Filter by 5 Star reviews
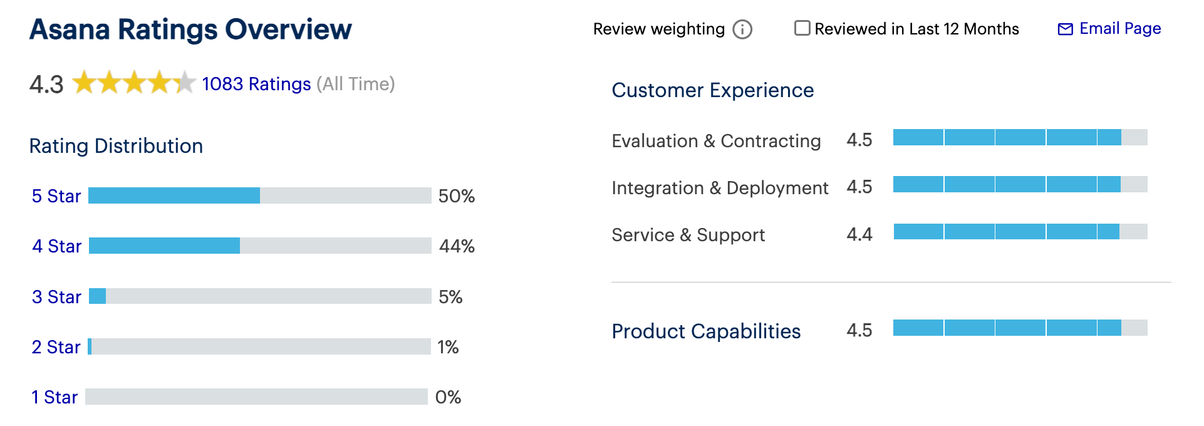1204x426 pixels. 56,196
